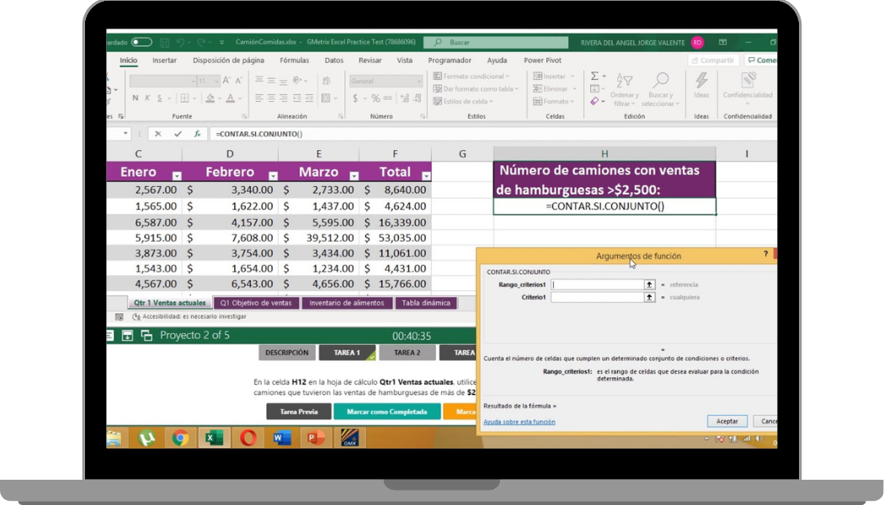Open Google Chrome from the taskbar

point(179,438)
